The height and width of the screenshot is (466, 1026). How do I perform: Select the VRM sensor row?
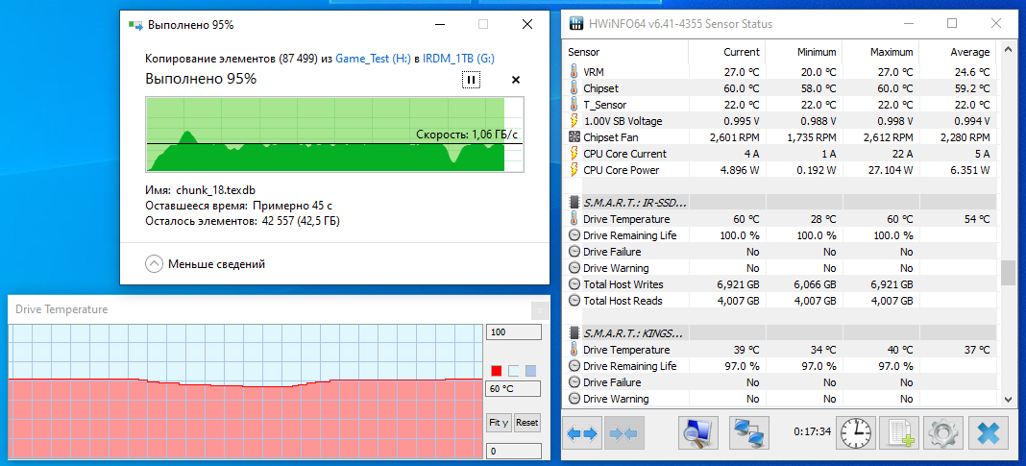781,72
